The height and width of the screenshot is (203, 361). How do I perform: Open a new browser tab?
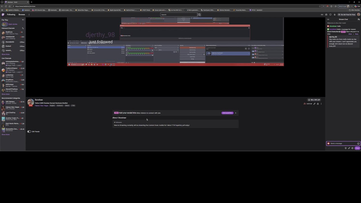click(x=31, y=2)
